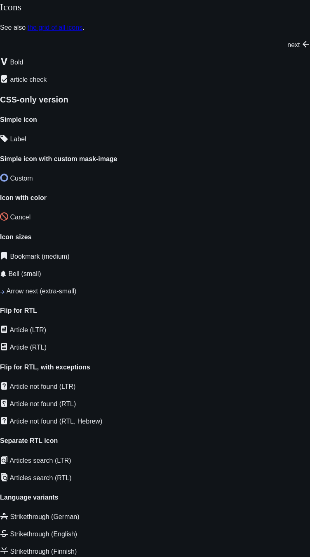Click the Bookmark medium icon
This screenshot has width=310, height=557.
click(4, 256)
